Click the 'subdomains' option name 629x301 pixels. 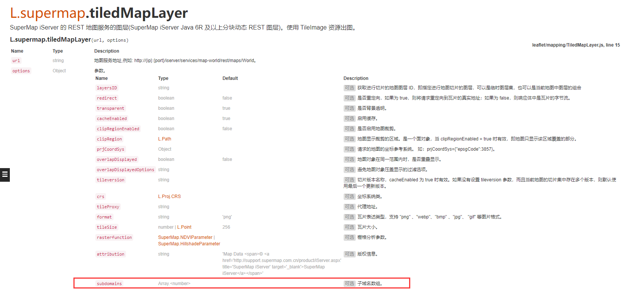click(109, 284)
